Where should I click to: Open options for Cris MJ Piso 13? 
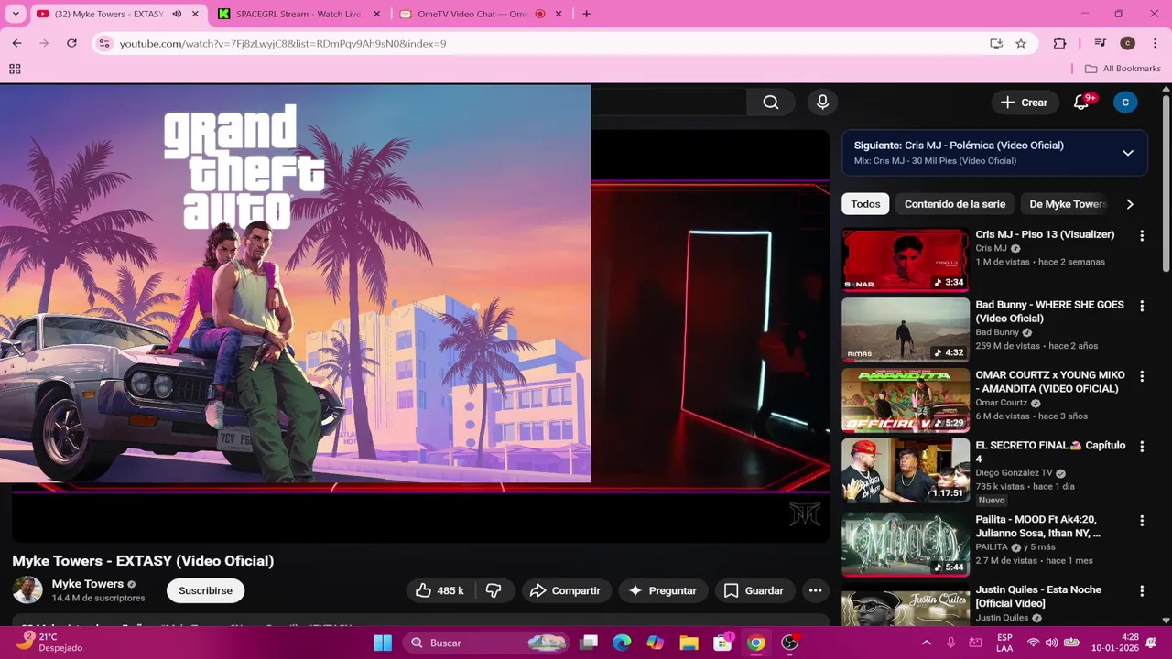[1142, 235]
